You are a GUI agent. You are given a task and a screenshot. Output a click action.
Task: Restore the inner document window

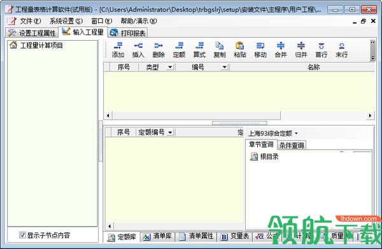tap(364, 21)
